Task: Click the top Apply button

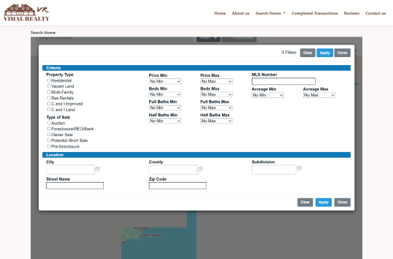Action: 324,52
